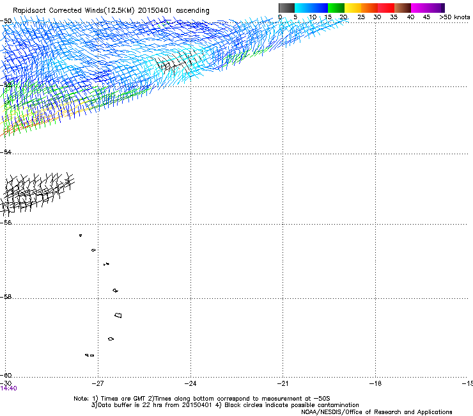This screenshot has height=416, width=473.
Task: Click the '45' legend tick label
Action: click(x=426, y=17)
